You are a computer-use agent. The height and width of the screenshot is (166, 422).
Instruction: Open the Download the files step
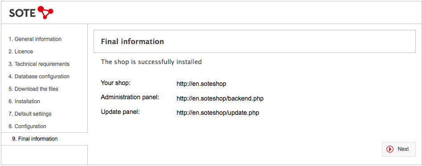coord(33,89)
